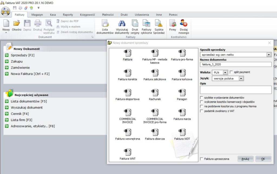Click the Dodaj nowego contractor icon
This screenshot has width=277, height=174.
tap(184, 24)
